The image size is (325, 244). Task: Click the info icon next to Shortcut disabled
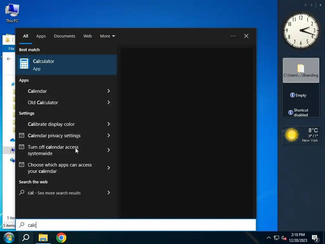click(x=291, y=112)
